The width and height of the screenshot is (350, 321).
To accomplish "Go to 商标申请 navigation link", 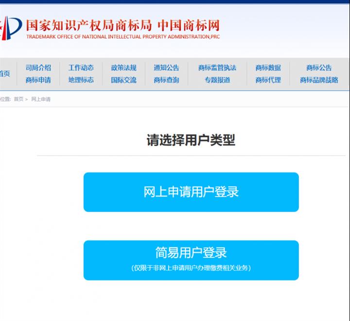I will 38,80.
